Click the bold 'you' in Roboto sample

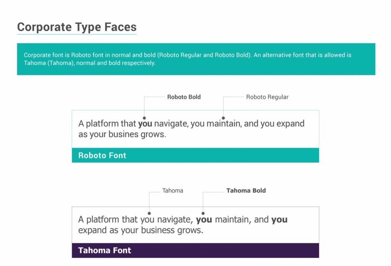coord(145,124)
